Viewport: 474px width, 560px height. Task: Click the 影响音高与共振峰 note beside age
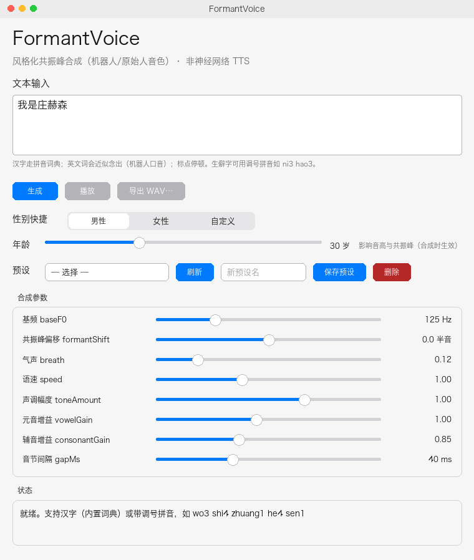coord(408,245)
